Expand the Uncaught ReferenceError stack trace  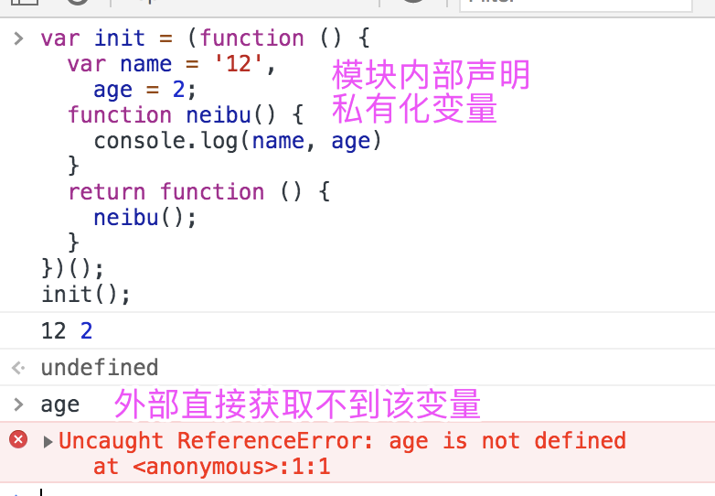point(48,442)
